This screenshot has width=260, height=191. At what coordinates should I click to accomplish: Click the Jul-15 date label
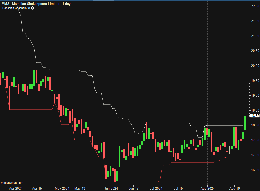point(178,188)
